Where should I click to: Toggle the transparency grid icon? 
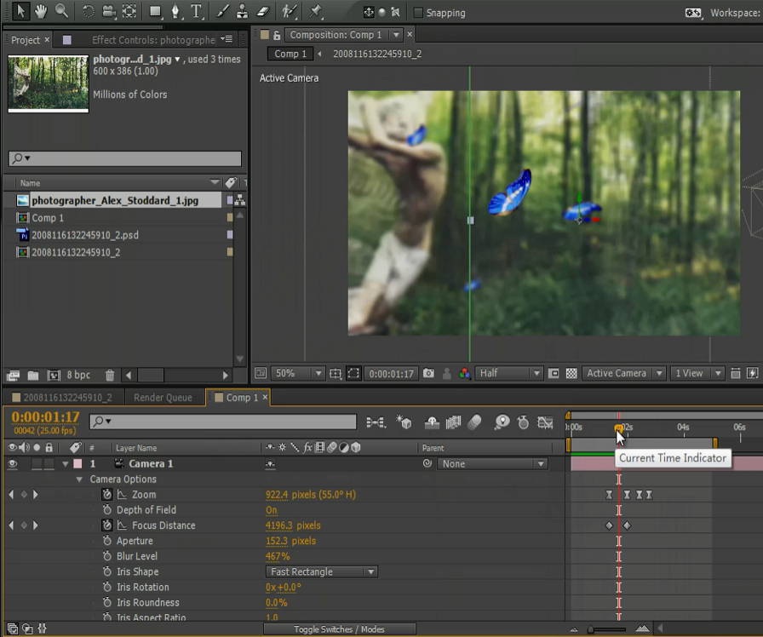click(571, 373)
